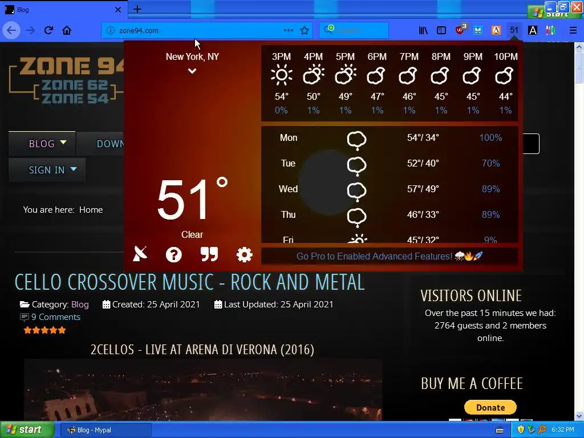This screenshot has height=438, width=584.
Task: Toggle the sidebar view icon
Action: [x=441, y=31]
